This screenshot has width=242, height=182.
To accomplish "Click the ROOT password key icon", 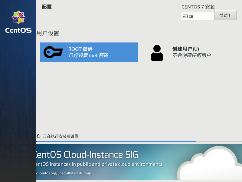I will pyautogui.click(x=53, y=52).
